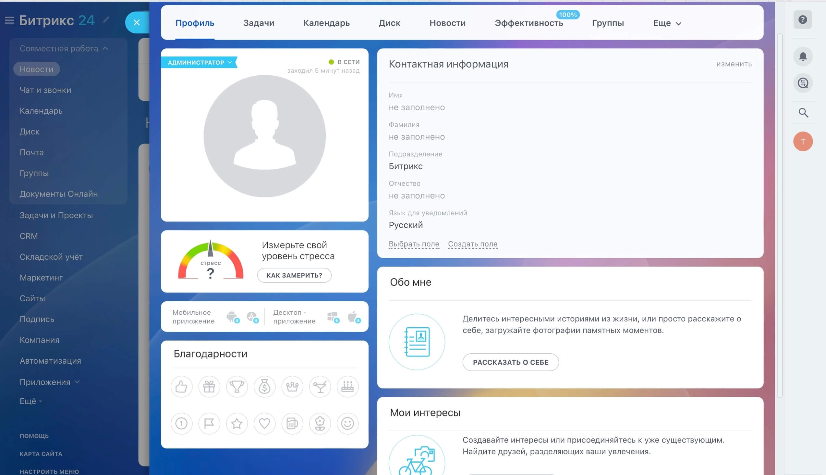Switch to the Новости tab
Screen dimensions: 826x475
point(448,23)
